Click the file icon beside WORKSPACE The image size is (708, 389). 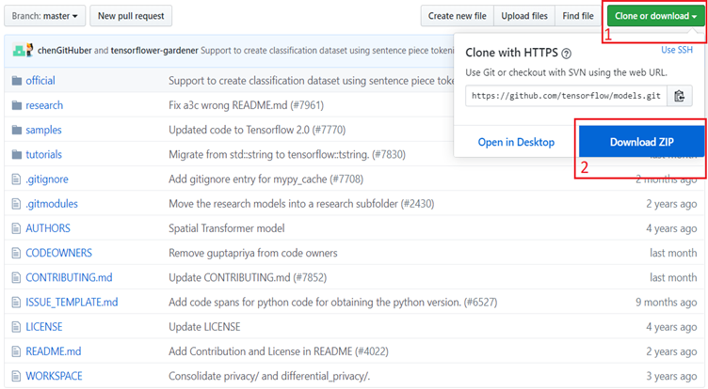16,376
